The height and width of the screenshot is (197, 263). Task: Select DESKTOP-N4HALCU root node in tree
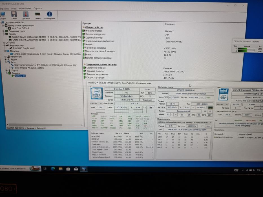click(14, 23)
